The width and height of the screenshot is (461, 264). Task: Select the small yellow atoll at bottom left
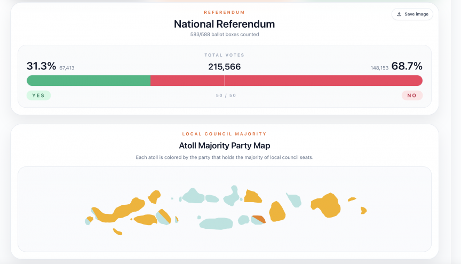tap(117, 231)
